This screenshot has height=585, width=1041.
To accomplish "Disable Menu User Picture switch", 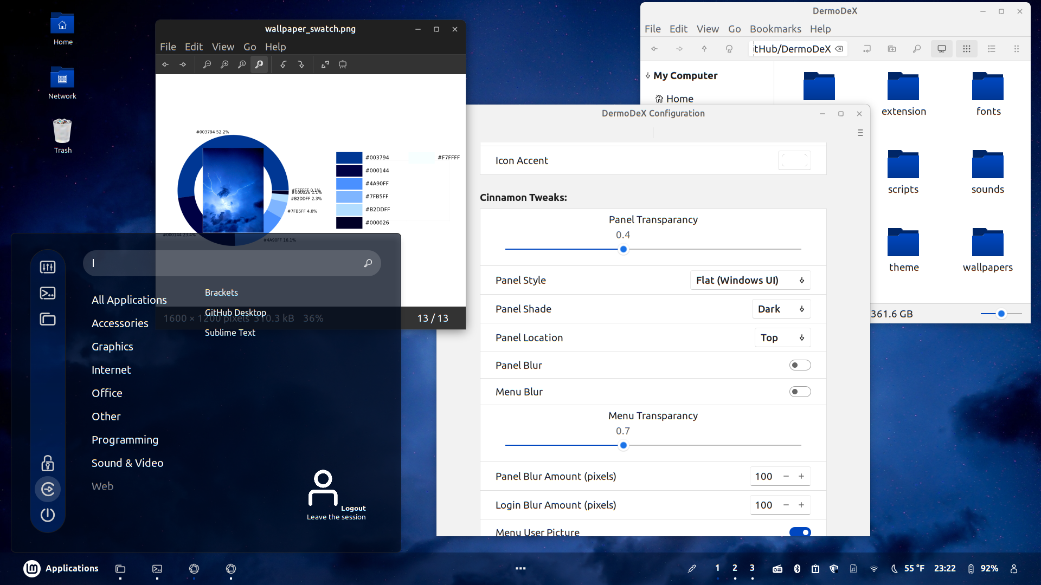I will tap(800, 532).
